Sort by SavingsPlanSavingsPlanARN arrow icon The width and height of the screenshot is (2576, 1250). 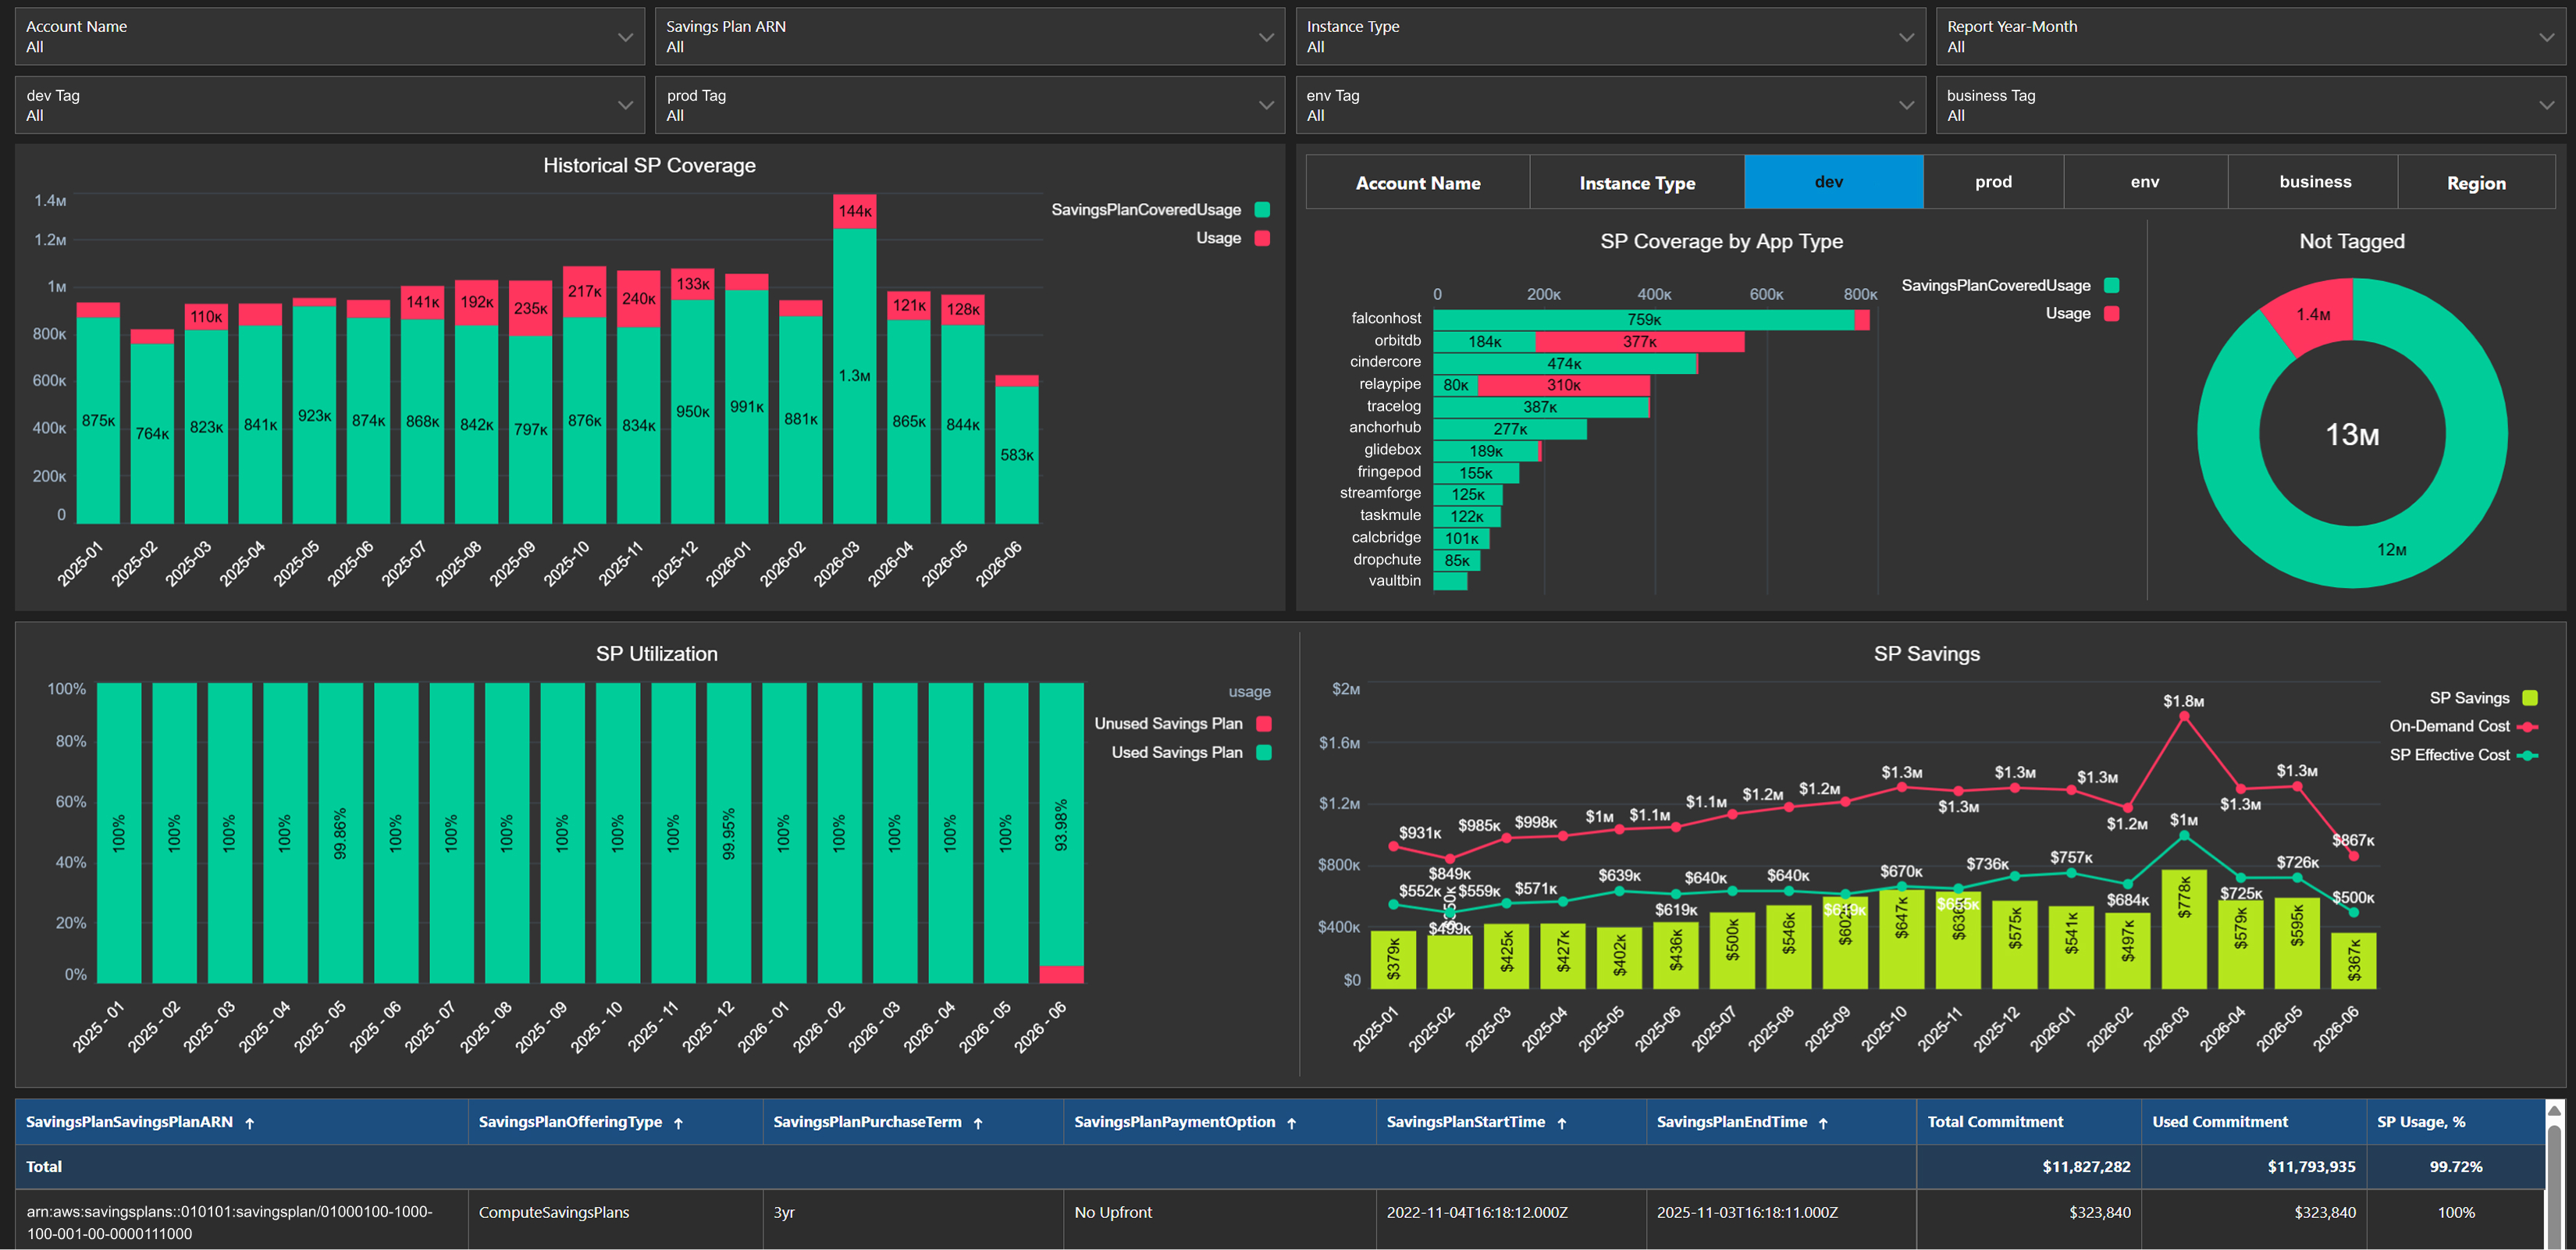tap(250, 1123)
